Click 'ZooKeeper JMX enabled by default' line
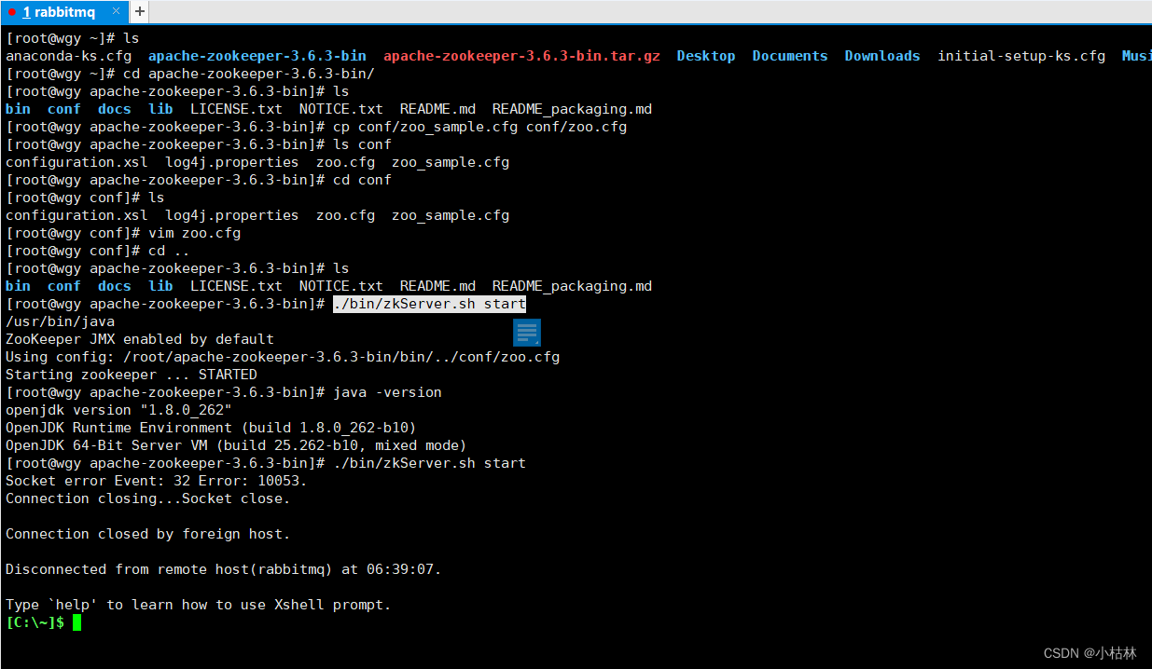The image size is (1152, 669). click(140, 339)
